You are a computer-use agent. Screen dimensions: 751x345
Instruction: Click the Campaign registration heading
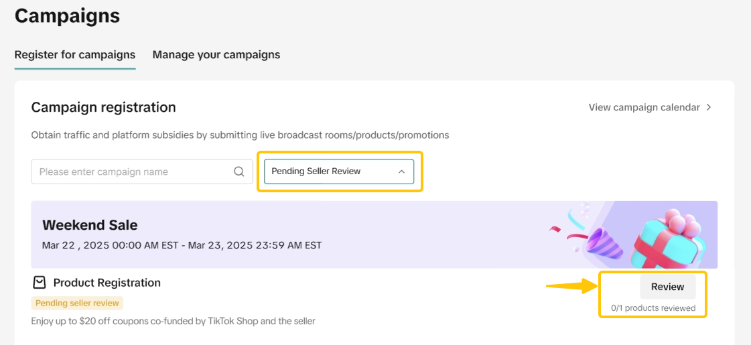(103, 107)
